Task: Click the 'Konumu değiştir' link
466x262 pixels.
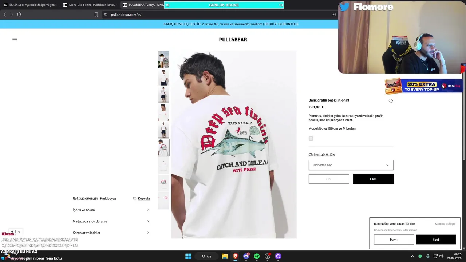Action: pos(445,224)
